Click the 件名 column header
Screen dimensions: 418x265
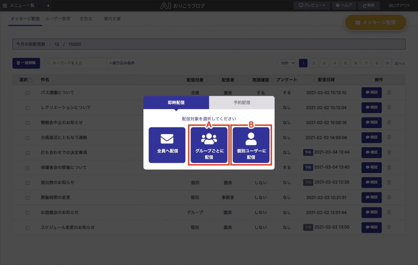coord(45,80)
